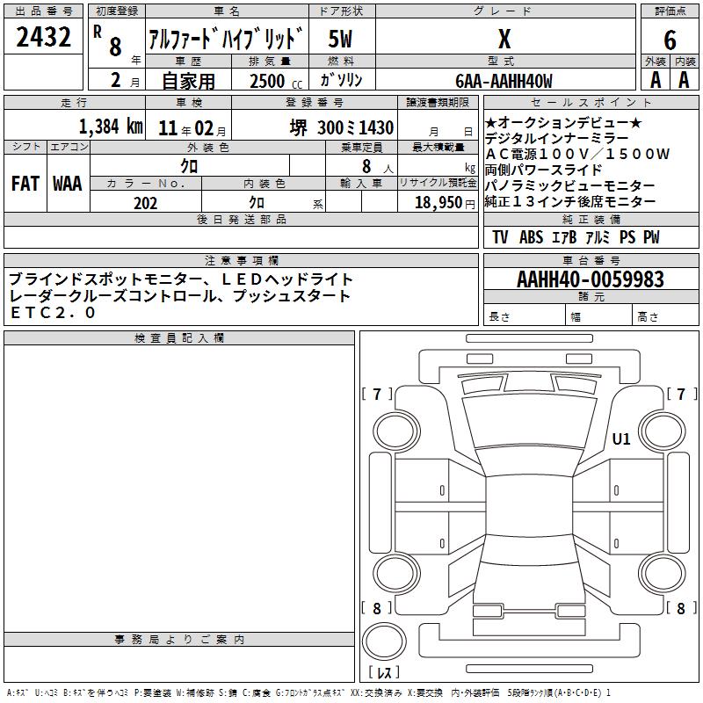This screenshot has width=703, height=703.
Task: Click the パノラミックビューモニター line
Action: pyautogui.click(x=569, y=185)
